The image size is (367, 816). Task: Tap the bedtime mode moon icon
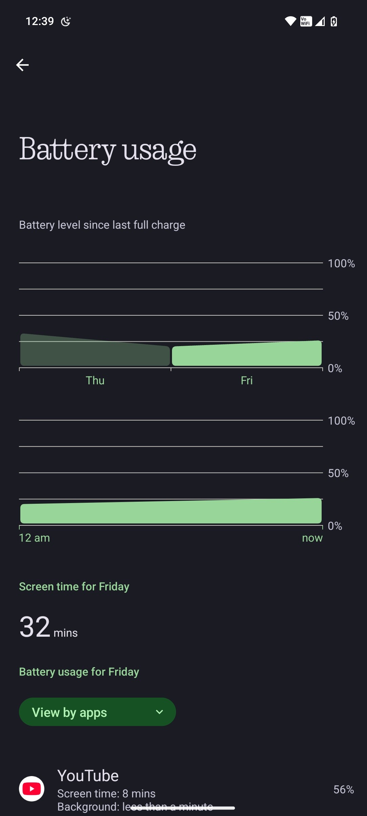66,22
